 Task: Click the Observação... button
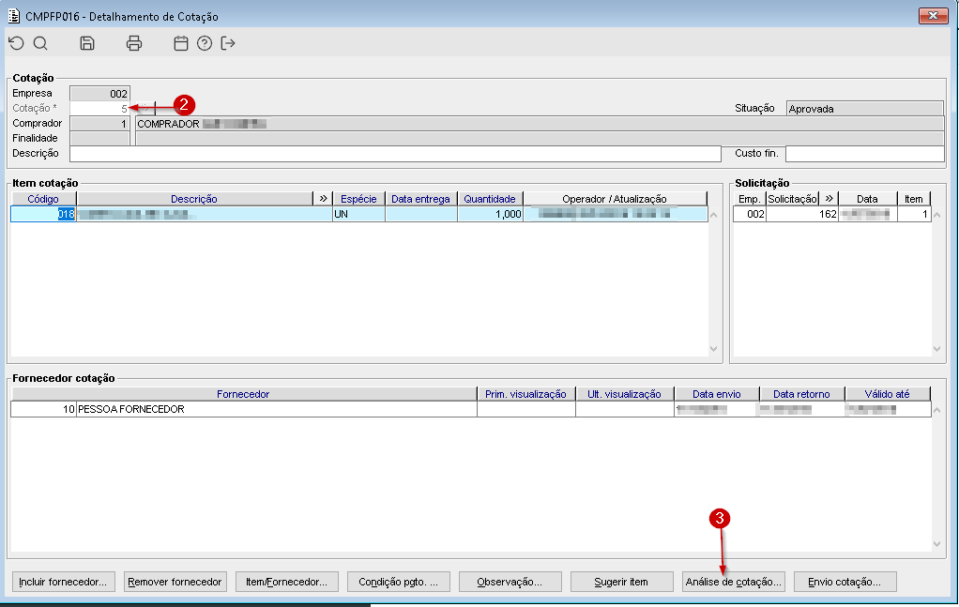(510, 582)
